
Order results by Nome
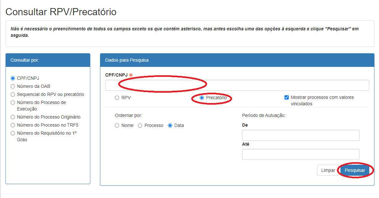(x=117, y=125)
